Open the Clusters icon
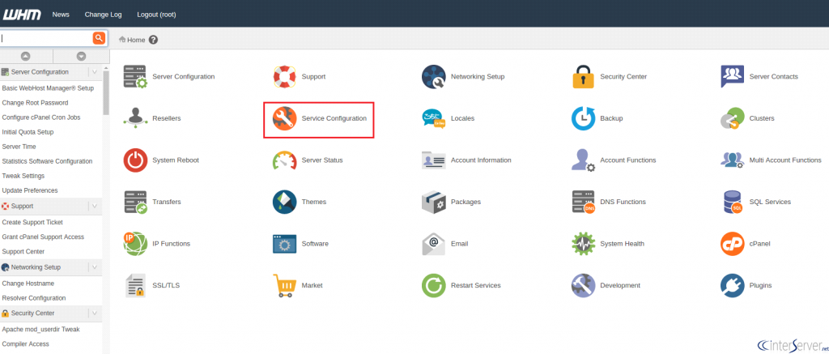 (x=732, y=118)
